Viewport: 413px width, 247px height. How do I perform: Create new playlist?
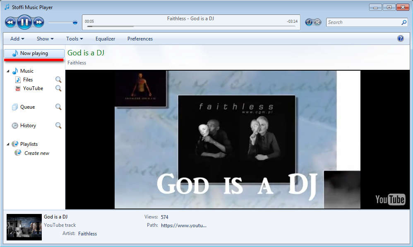(37, 153)
